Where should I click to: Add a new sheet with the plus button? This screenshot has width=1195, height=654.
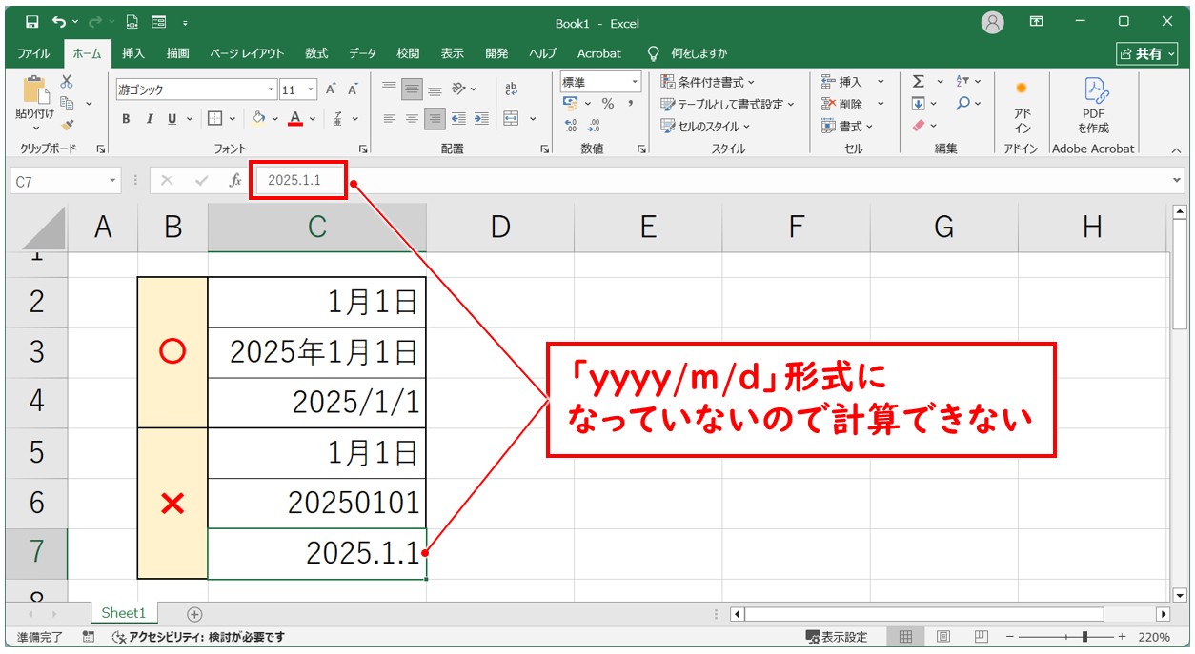pos(194,613)
